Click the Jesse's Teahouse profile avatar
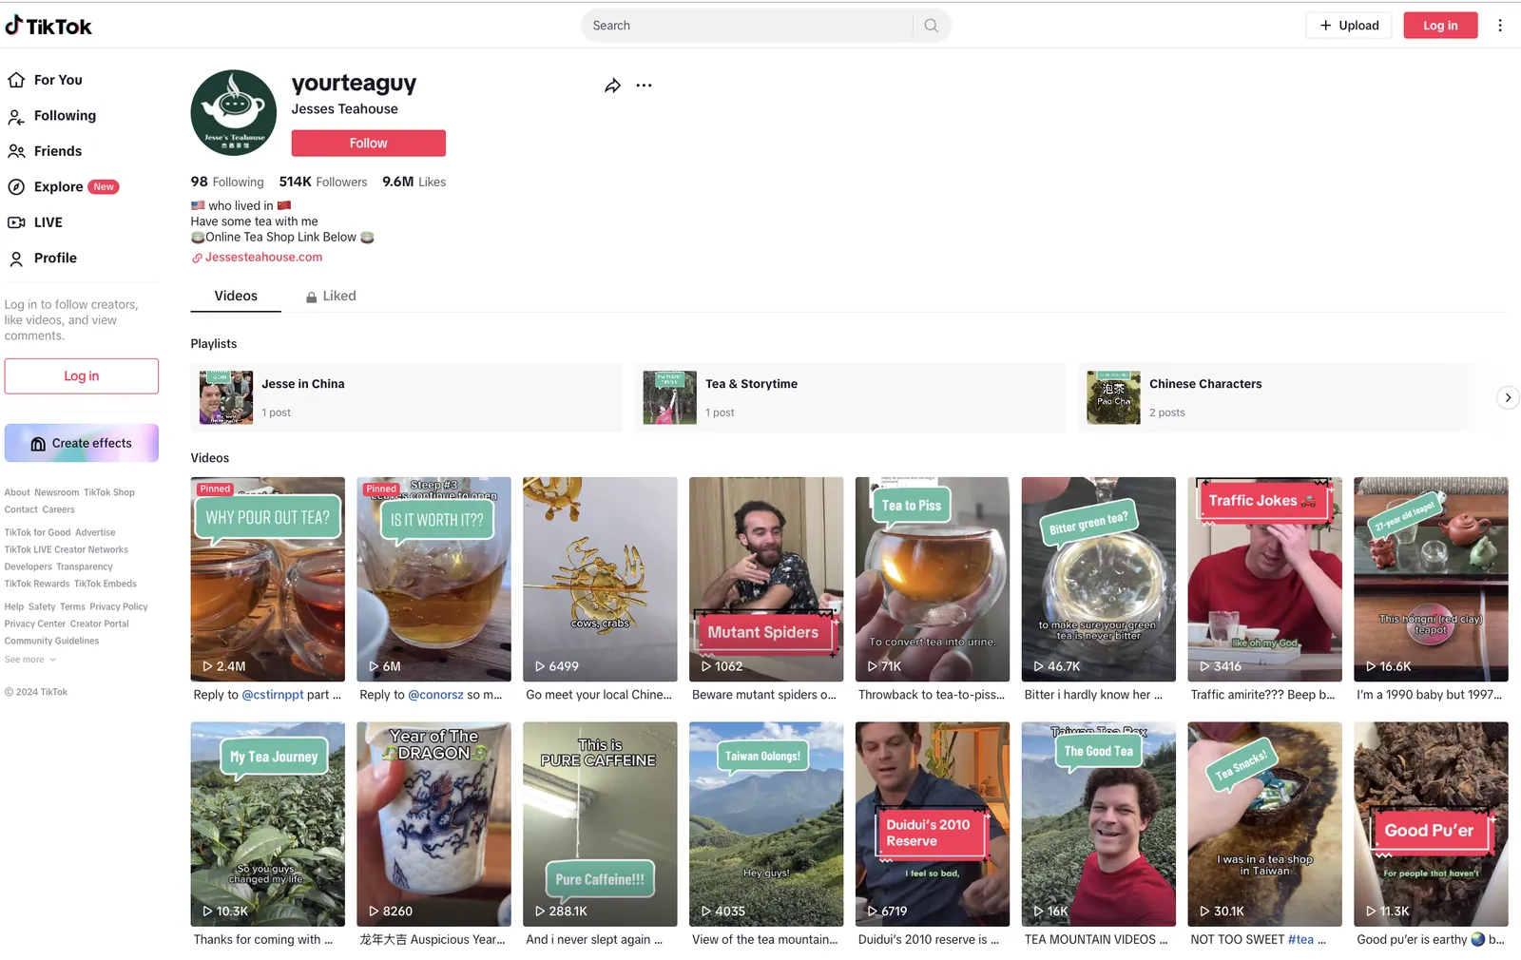This screenshot has height=960, width=1521. pos(234,112)
